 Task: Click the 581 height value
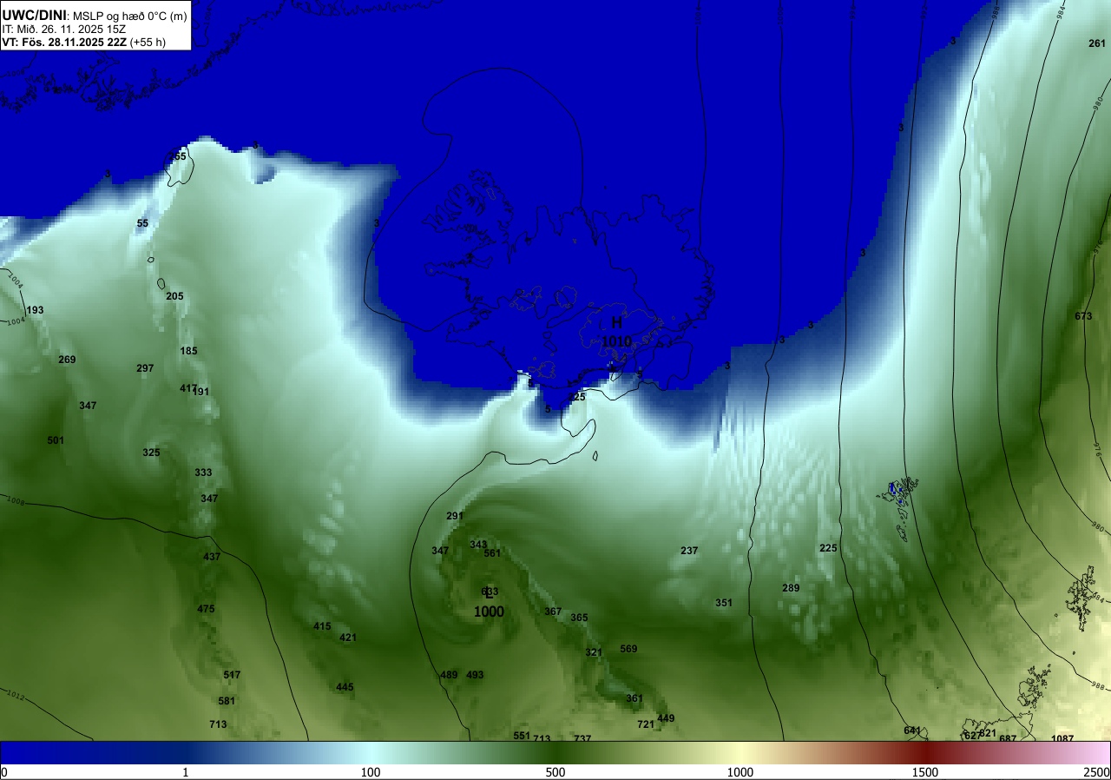point(227,701)
